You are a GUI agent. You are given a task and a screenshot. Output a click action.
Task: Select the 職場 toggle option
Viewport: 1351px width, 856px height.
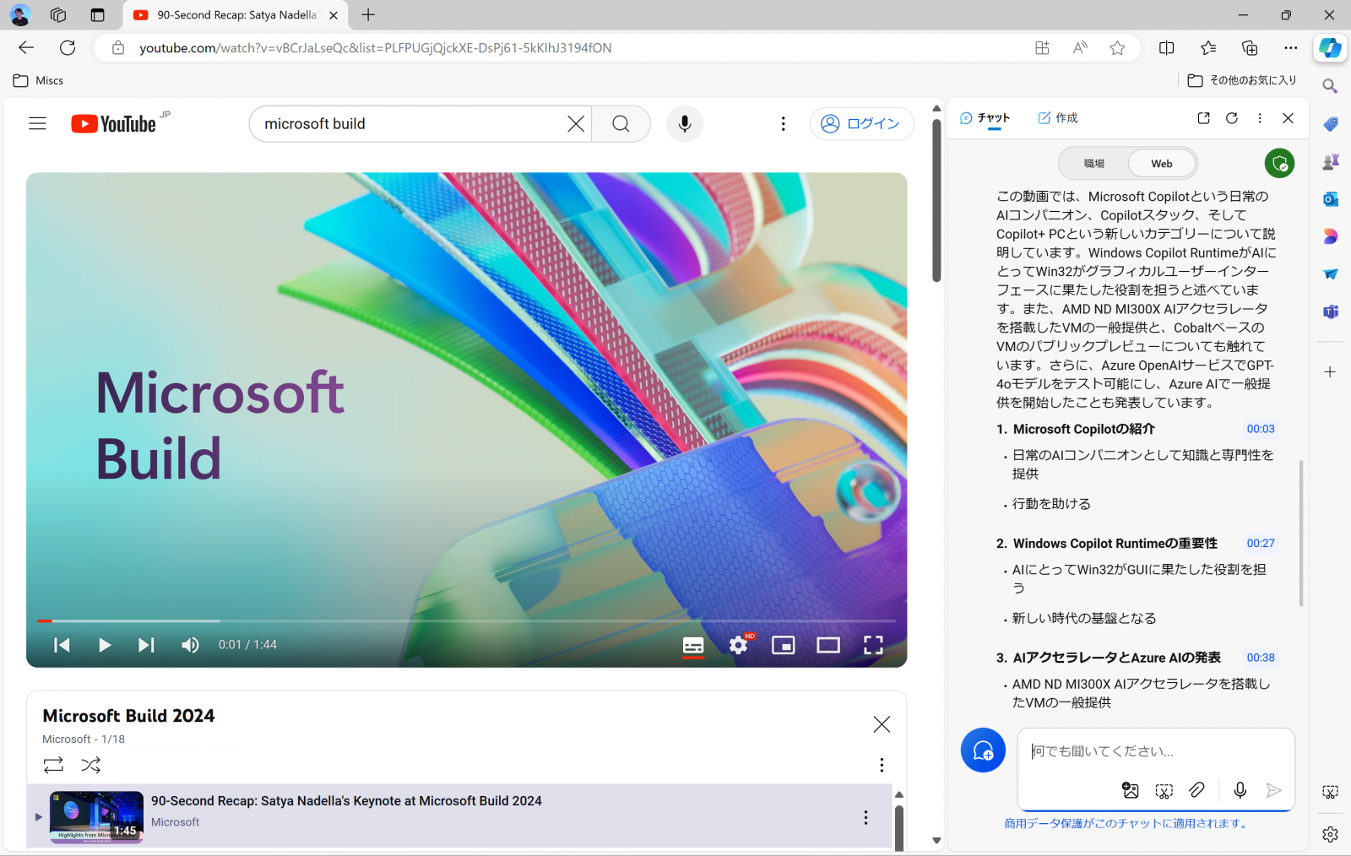pyautogui.click(x=1094, y=164)
